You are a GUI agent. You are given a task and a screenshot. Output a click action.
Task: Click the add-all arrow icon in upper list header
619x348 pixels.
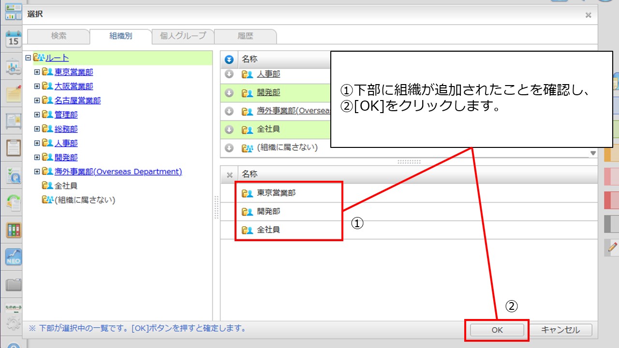(230, 59)
